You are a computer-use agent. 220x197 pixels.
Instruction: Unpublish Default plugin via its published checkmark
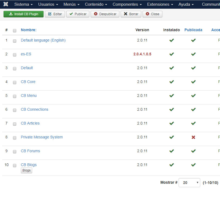(193, 68)
